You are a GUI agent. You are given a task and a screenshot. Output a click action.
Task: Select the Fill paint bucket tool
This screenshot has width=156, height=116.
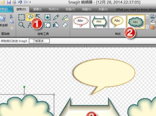coord(56,25)
